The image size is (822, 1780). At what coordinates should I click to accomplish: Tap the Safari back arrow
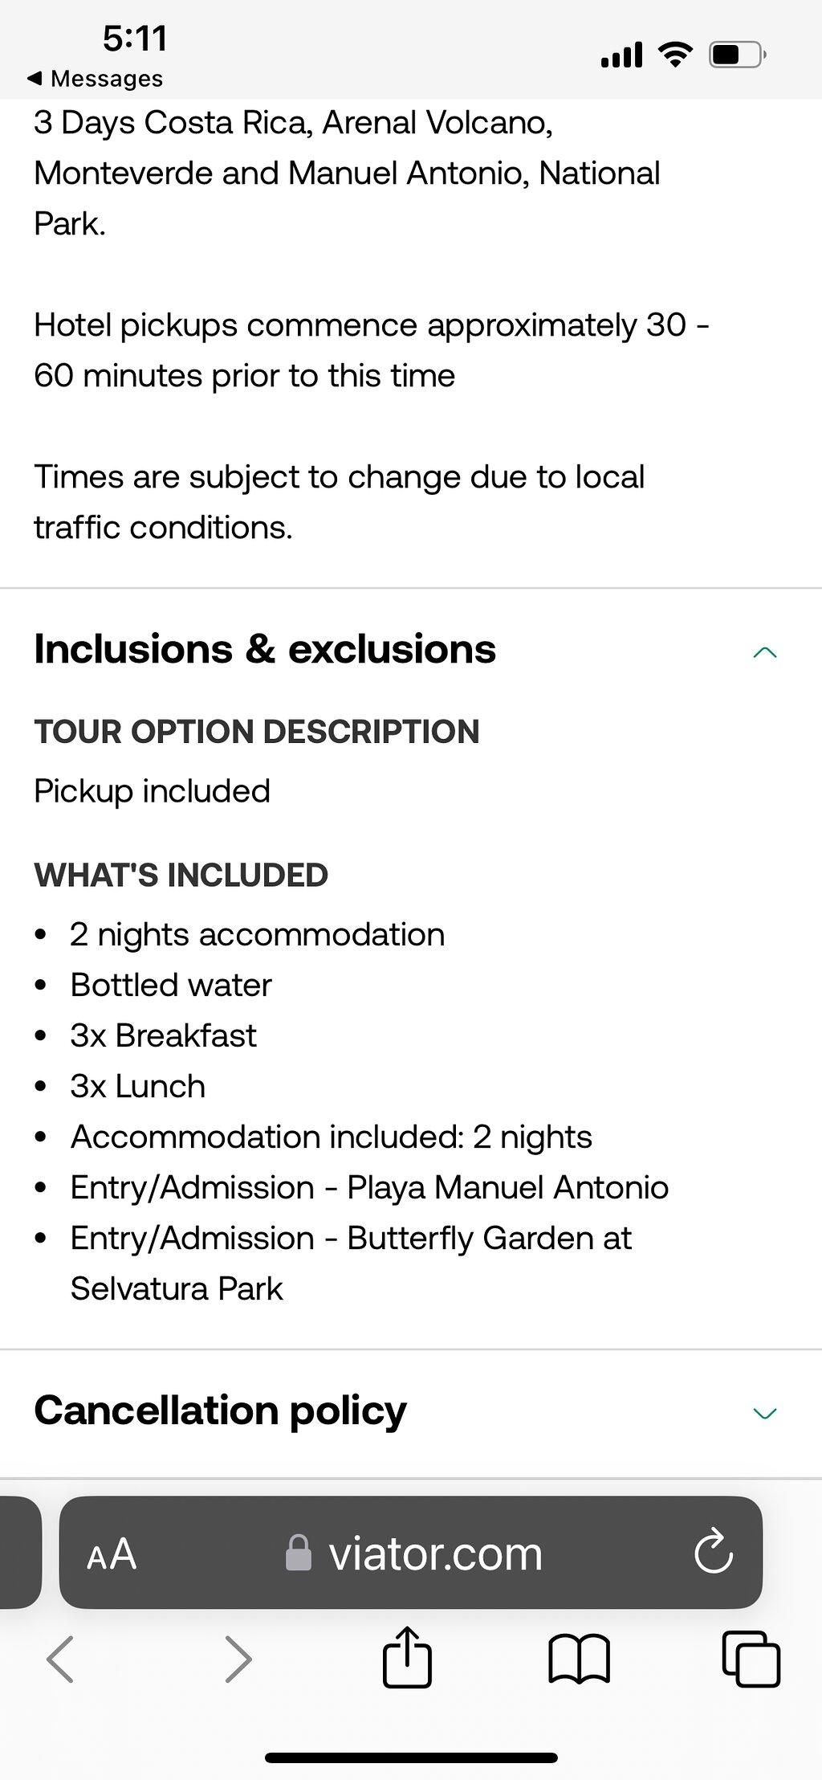pyautogui.click(x=60, y=1659)
